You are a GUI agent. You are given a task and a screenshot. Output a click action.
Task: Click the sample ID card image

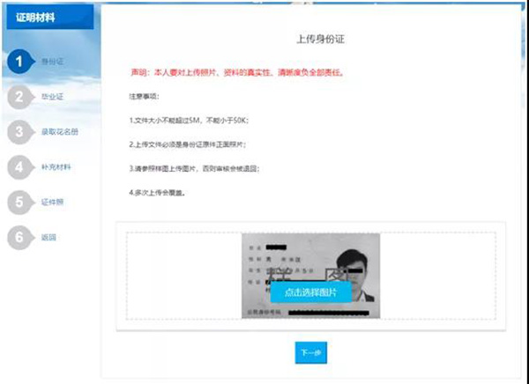[x=310, y=276]
